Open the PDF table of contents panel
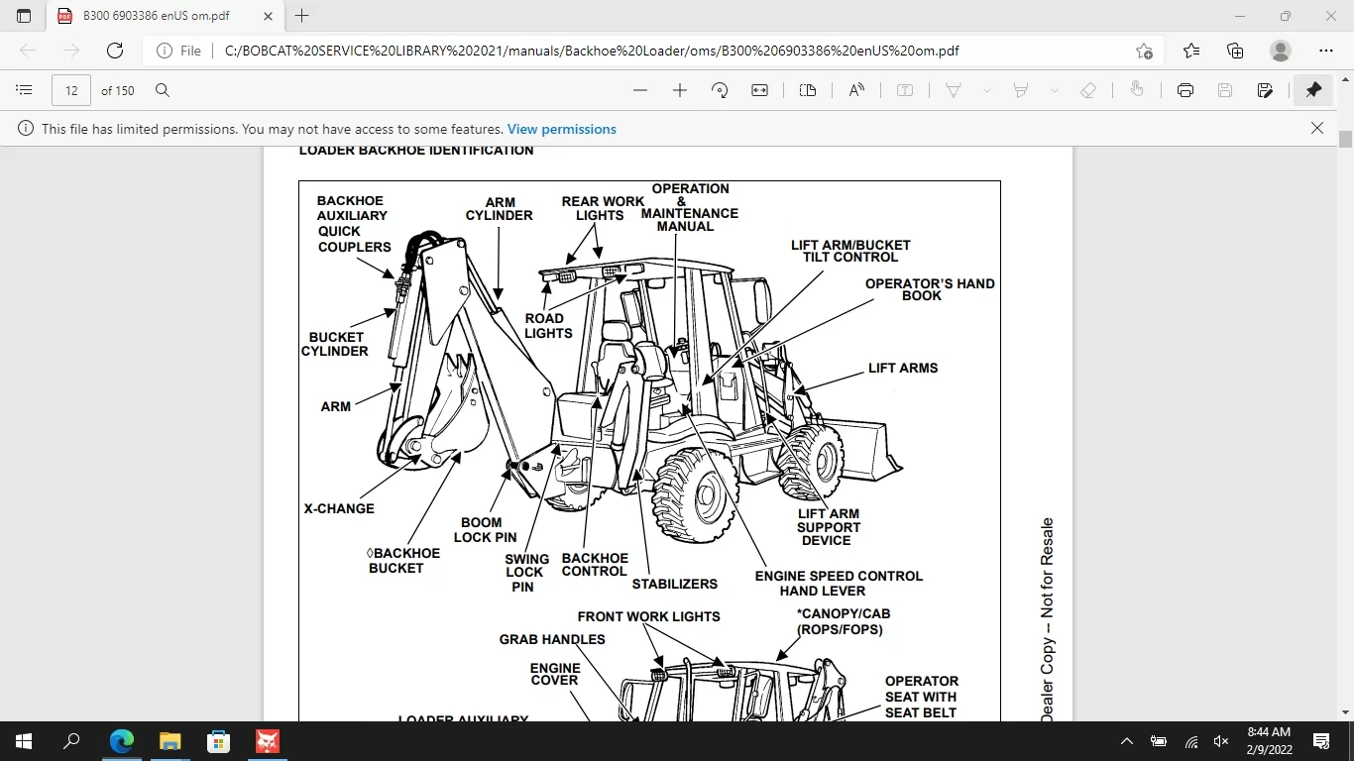1354x761 pixels. 24,90
